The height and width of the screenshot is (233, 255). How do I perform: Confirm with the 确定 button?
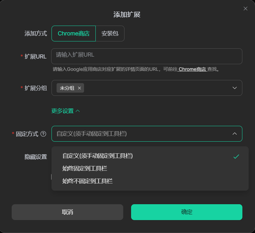click(186, 212)
